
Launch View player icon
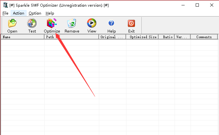(x=92, y=23)
